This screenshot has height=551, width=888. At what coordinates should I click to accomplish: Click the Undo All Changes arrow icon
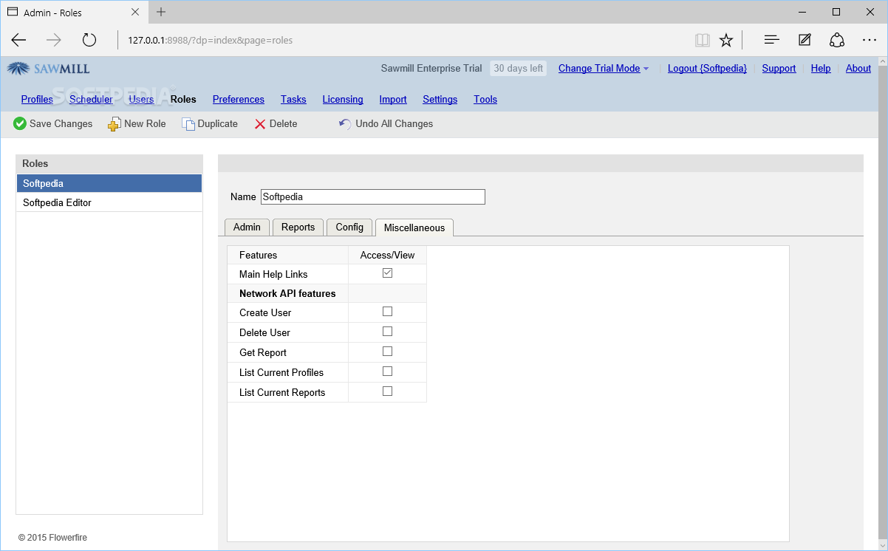click(x=345, y=124)
